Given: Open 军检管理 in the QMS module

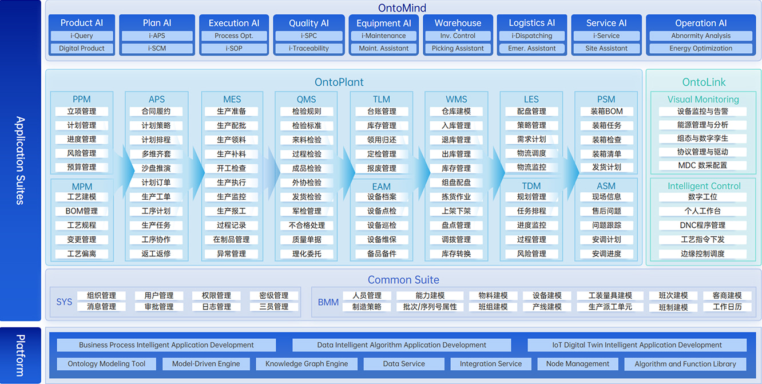Looking at the screenshot, I should pyautogui.click(x=307, y=211).
